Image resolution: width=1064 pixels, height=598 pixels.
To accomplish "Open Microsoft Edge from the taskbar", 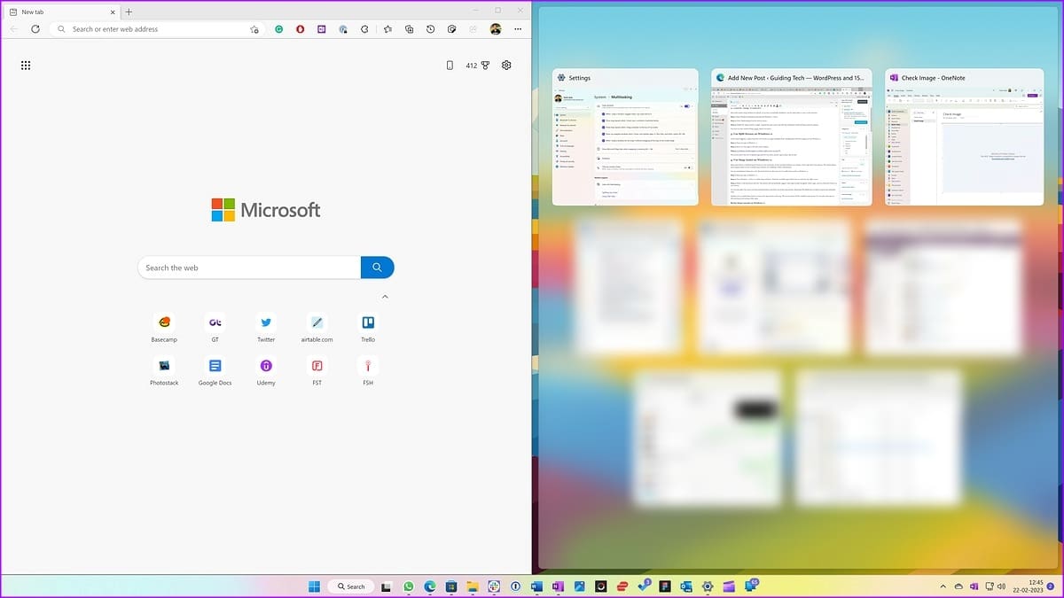I will [x=430, y=586].
